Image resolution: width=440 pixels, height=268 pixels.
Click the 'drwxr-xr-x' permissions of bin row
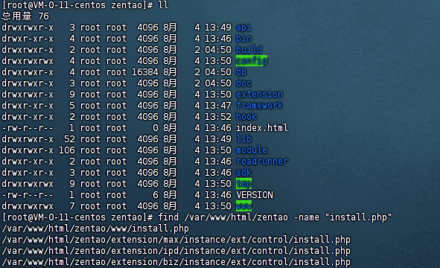[x=28, y=39]
